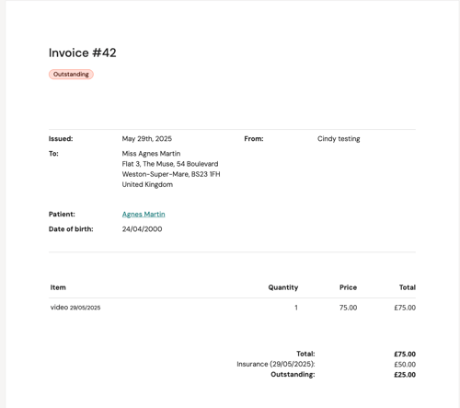Viewport: 460px width, 408px height.
Task: Click the Issued date May 29th, 2025
Action: 147,139
